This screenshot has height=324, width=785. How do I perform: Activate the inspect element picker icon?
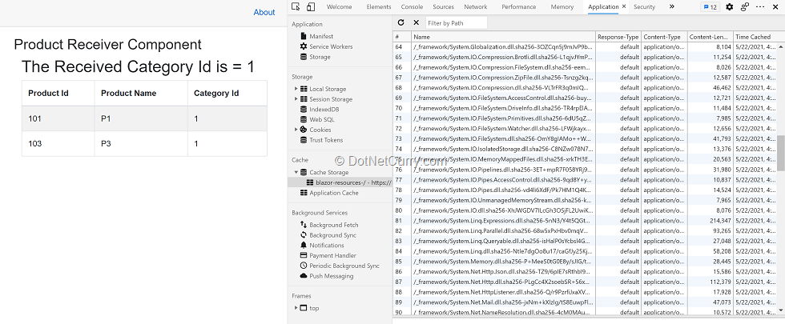(x=296, y=6)
